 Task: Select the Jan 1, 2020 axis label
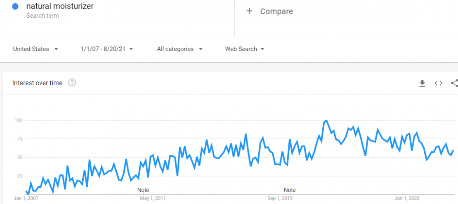(407, 199)
